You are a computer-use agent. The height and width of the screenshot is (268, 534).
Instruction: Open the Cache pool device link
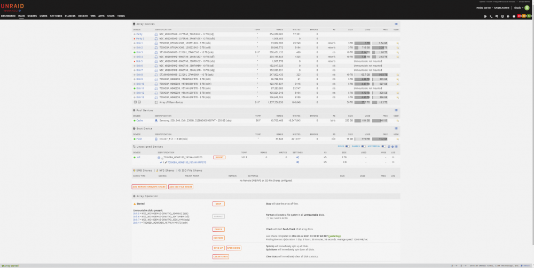[x=139, y=120]
